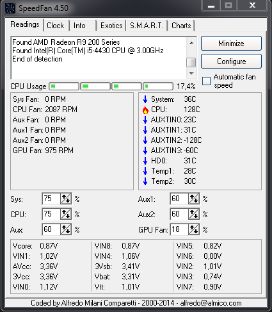Click the blue arrow next to Temp1

coord(145,171)
